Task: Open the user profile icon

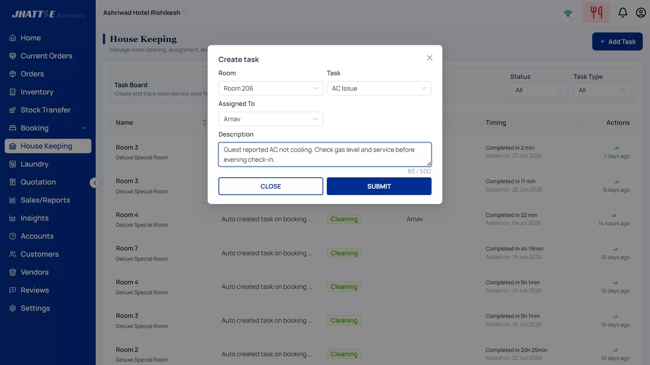Action: tap(641, 13)
